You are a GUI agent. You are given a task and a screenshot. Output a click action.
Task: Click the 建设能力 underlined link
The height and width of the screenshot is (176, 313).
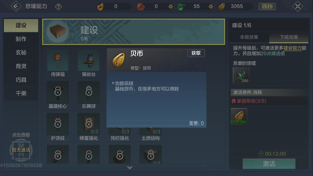click(293, 48)
